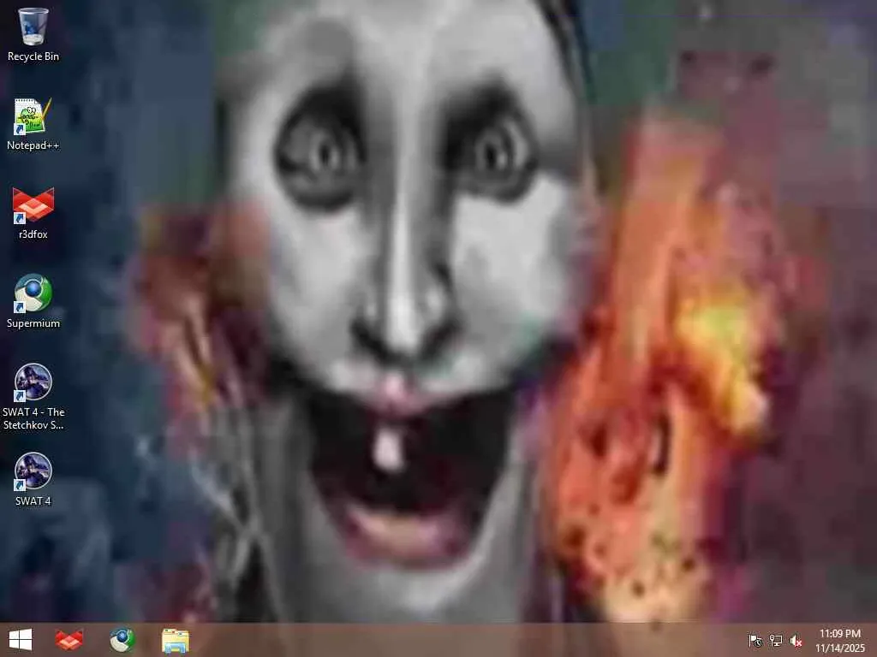Viewport: 877px width, 657px height.
Task: Open the Windows Start button
Action: pos(21,640)
